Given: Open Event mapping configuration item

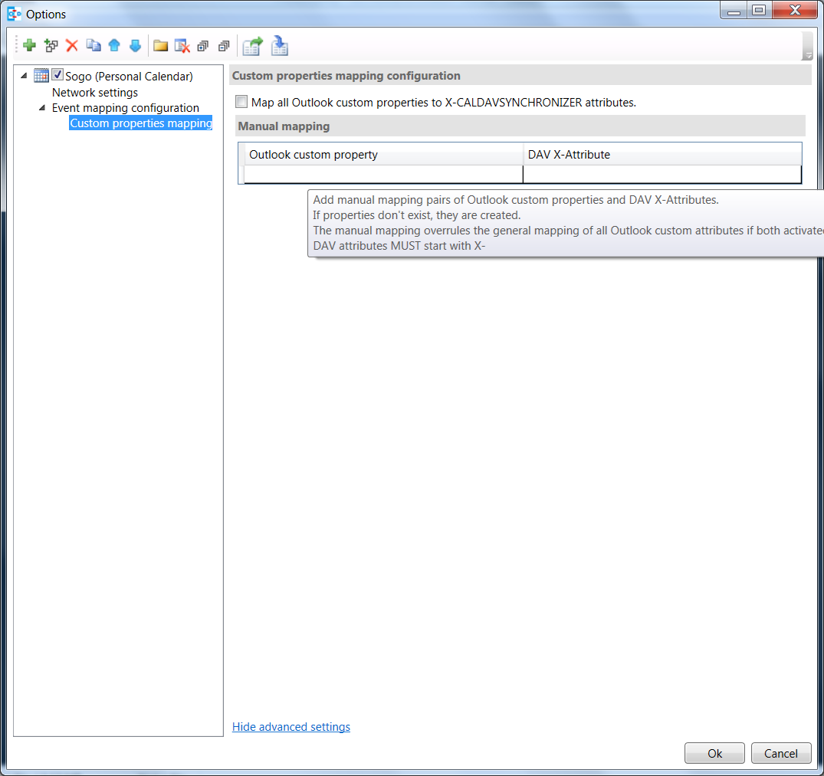Looking at the screenshot, I should [126, 108].
